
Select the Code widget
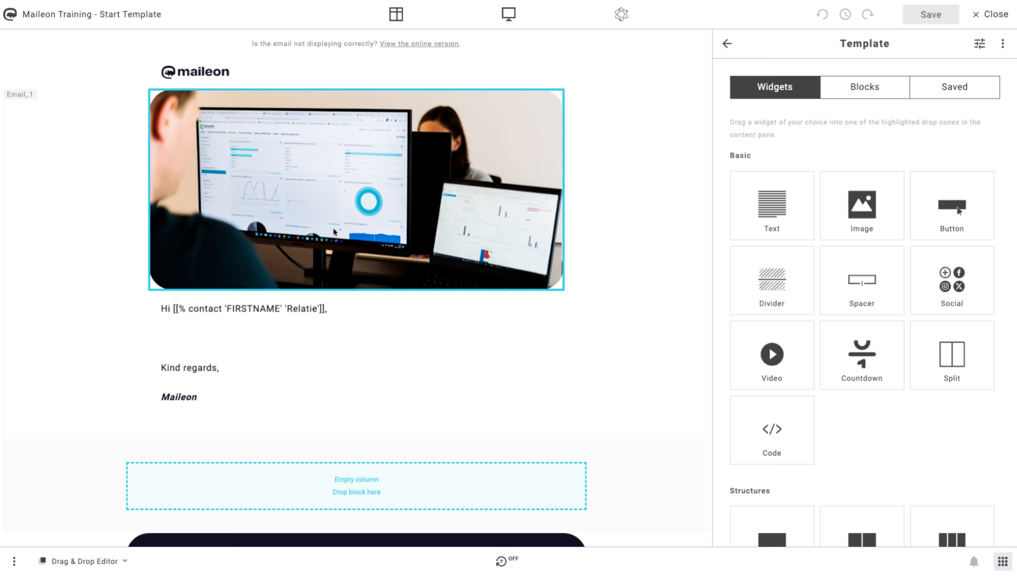point(772,430)
